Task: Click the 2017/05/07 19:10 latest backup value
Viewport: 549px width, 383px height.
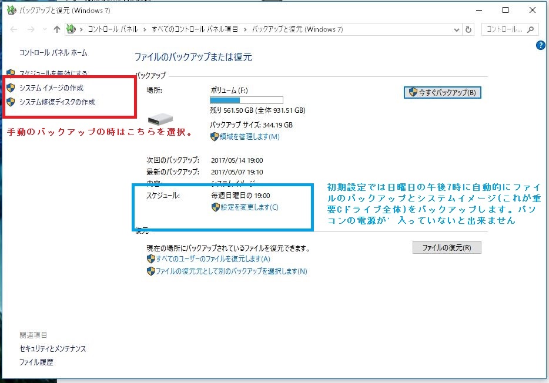Action: coord(237,172)
